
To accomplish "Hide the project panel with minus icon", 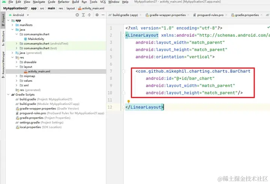I will (103, 15).
